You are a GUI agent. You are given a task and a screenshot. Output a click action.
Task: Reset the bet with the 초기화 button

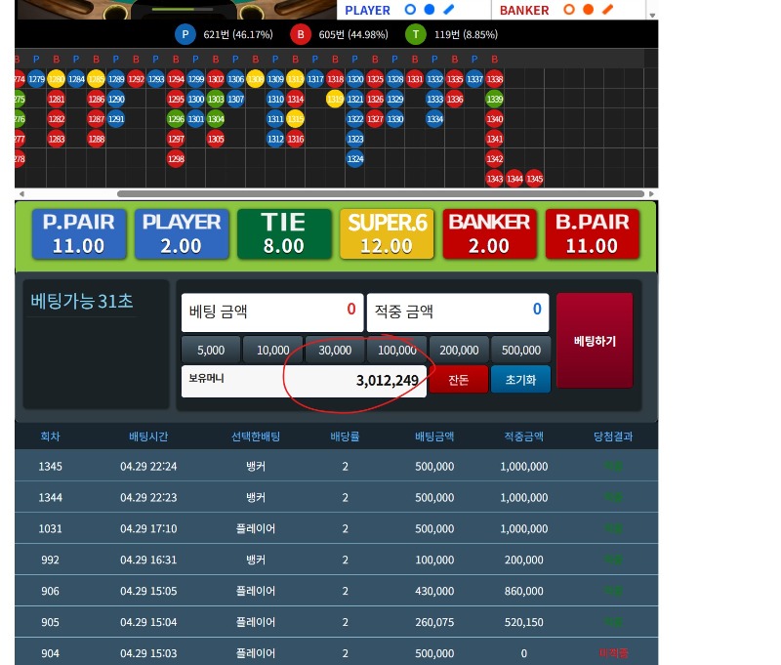[x=520, y=380]
